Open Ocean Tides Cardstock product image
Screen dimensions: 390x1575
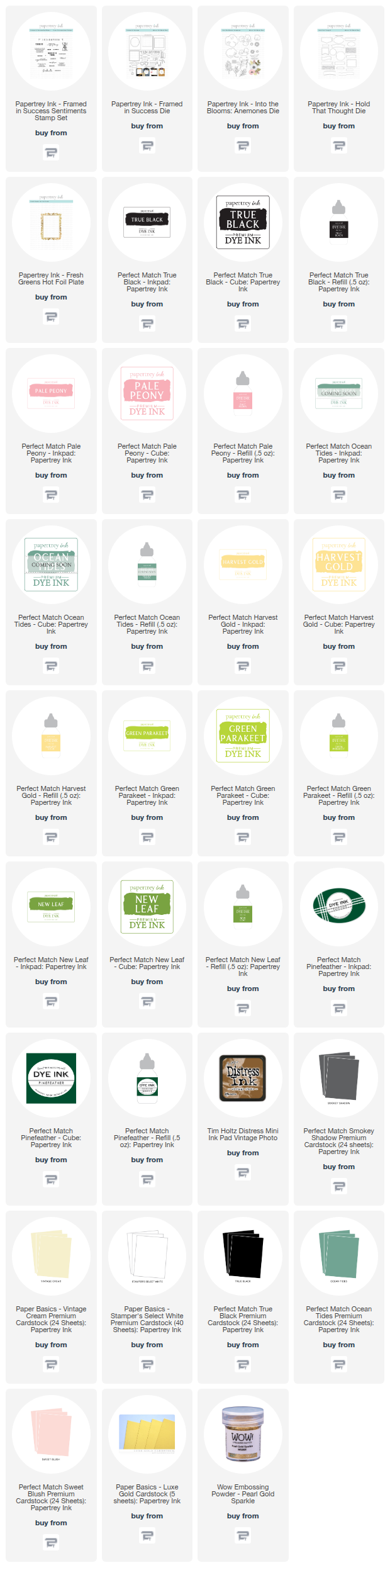(x=338, y=1249)
